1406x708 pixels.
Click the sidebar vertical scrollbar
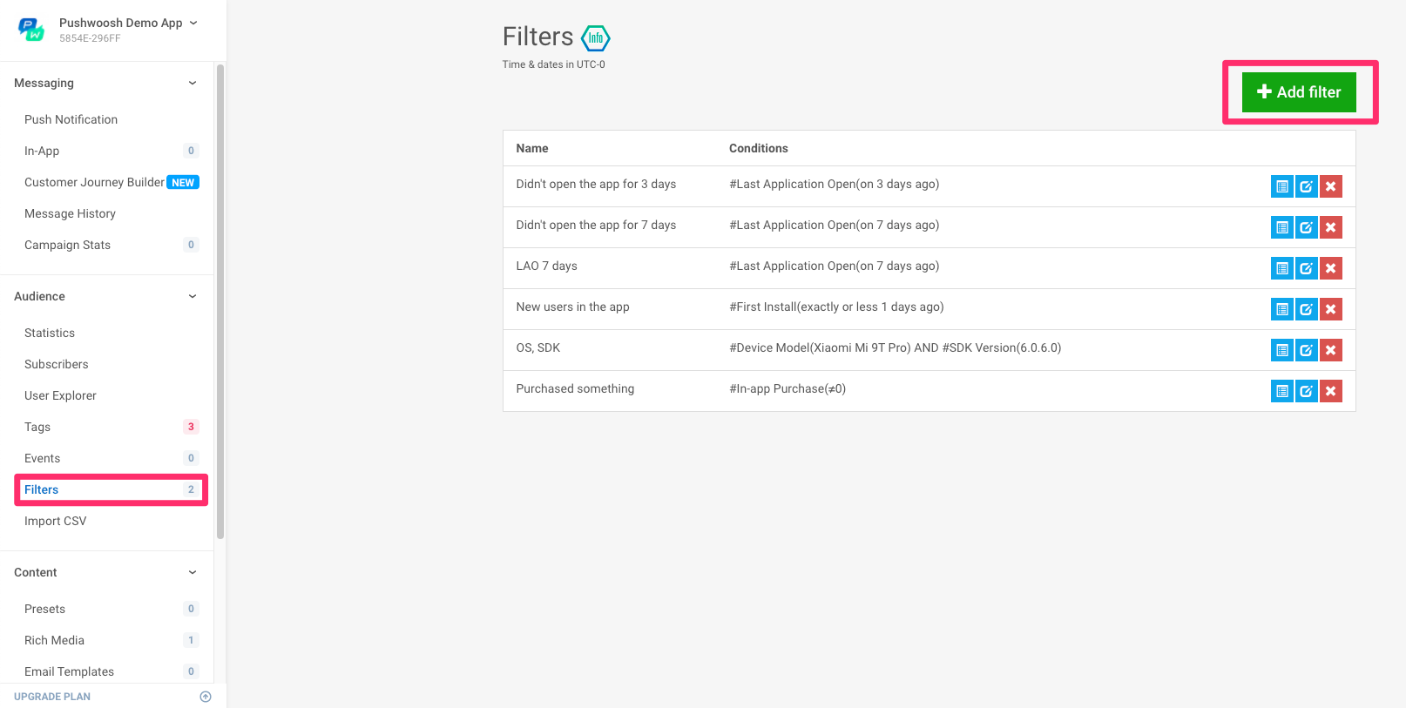pos(220,300)
